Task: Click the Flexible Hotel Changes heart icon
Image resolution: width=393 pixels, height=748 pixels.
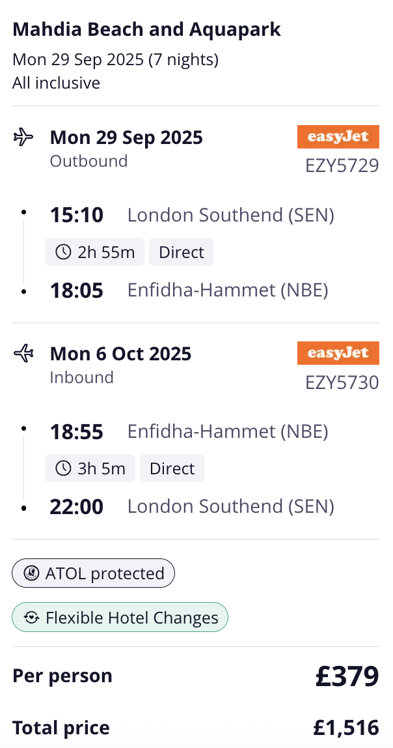Action: pos(32,617)
